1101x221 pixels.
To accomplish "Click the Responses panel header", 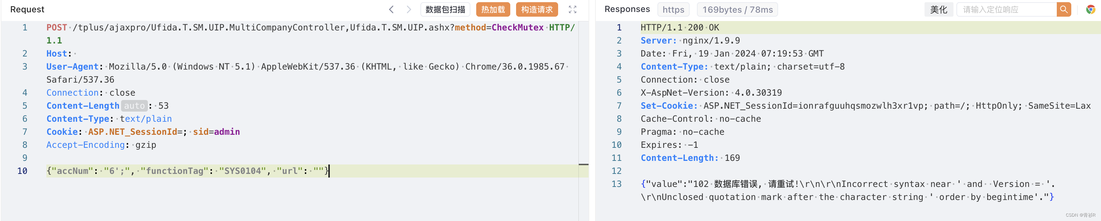I will point(627,9).
